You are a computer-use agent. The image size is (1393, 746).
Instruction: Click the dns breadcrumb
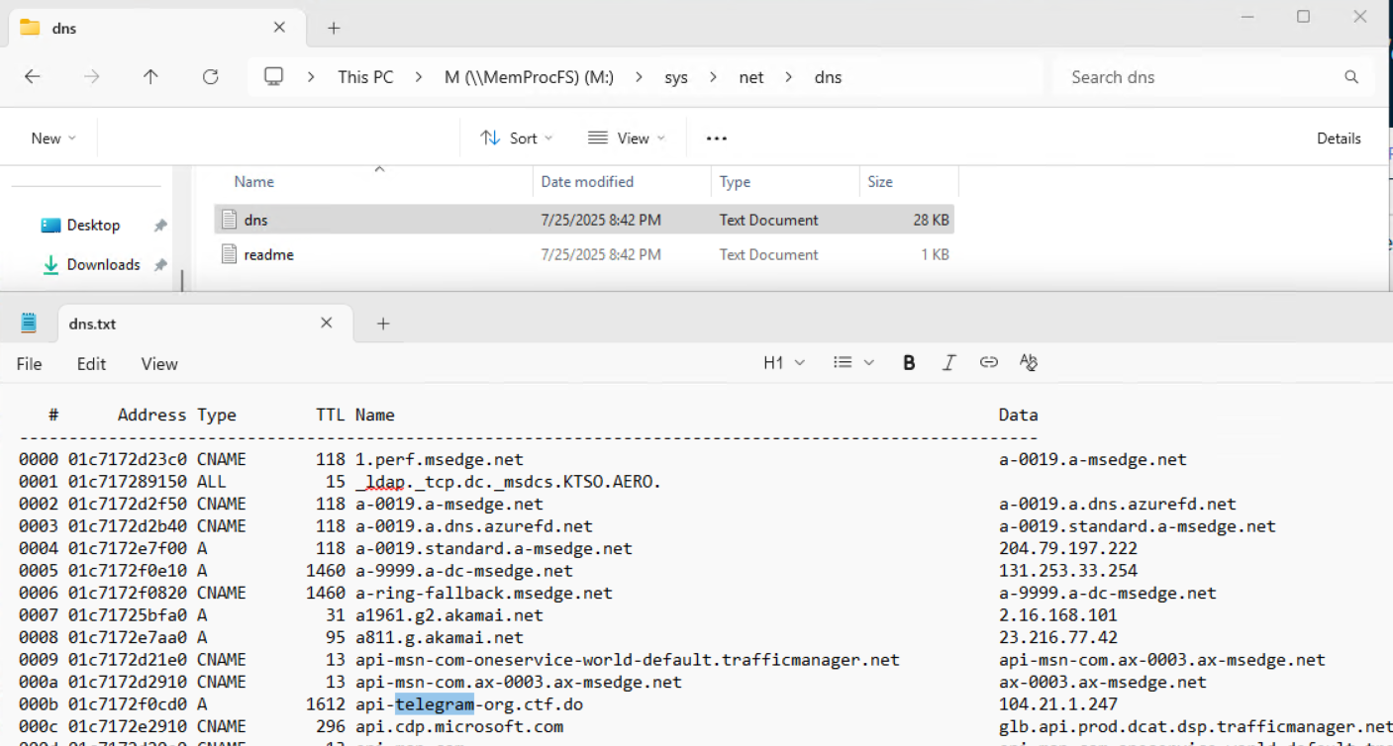click(x=828, y=77)
